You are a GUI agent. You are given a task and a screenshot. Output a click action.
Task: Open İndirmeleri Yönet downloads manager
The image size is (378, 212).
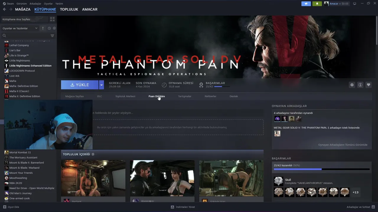(183, 207)
